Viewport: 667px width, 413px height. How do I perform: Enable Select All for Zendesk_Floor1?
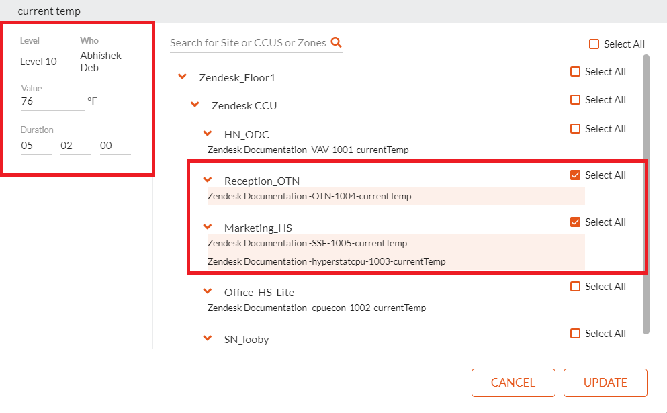click(x=575, y=71)
